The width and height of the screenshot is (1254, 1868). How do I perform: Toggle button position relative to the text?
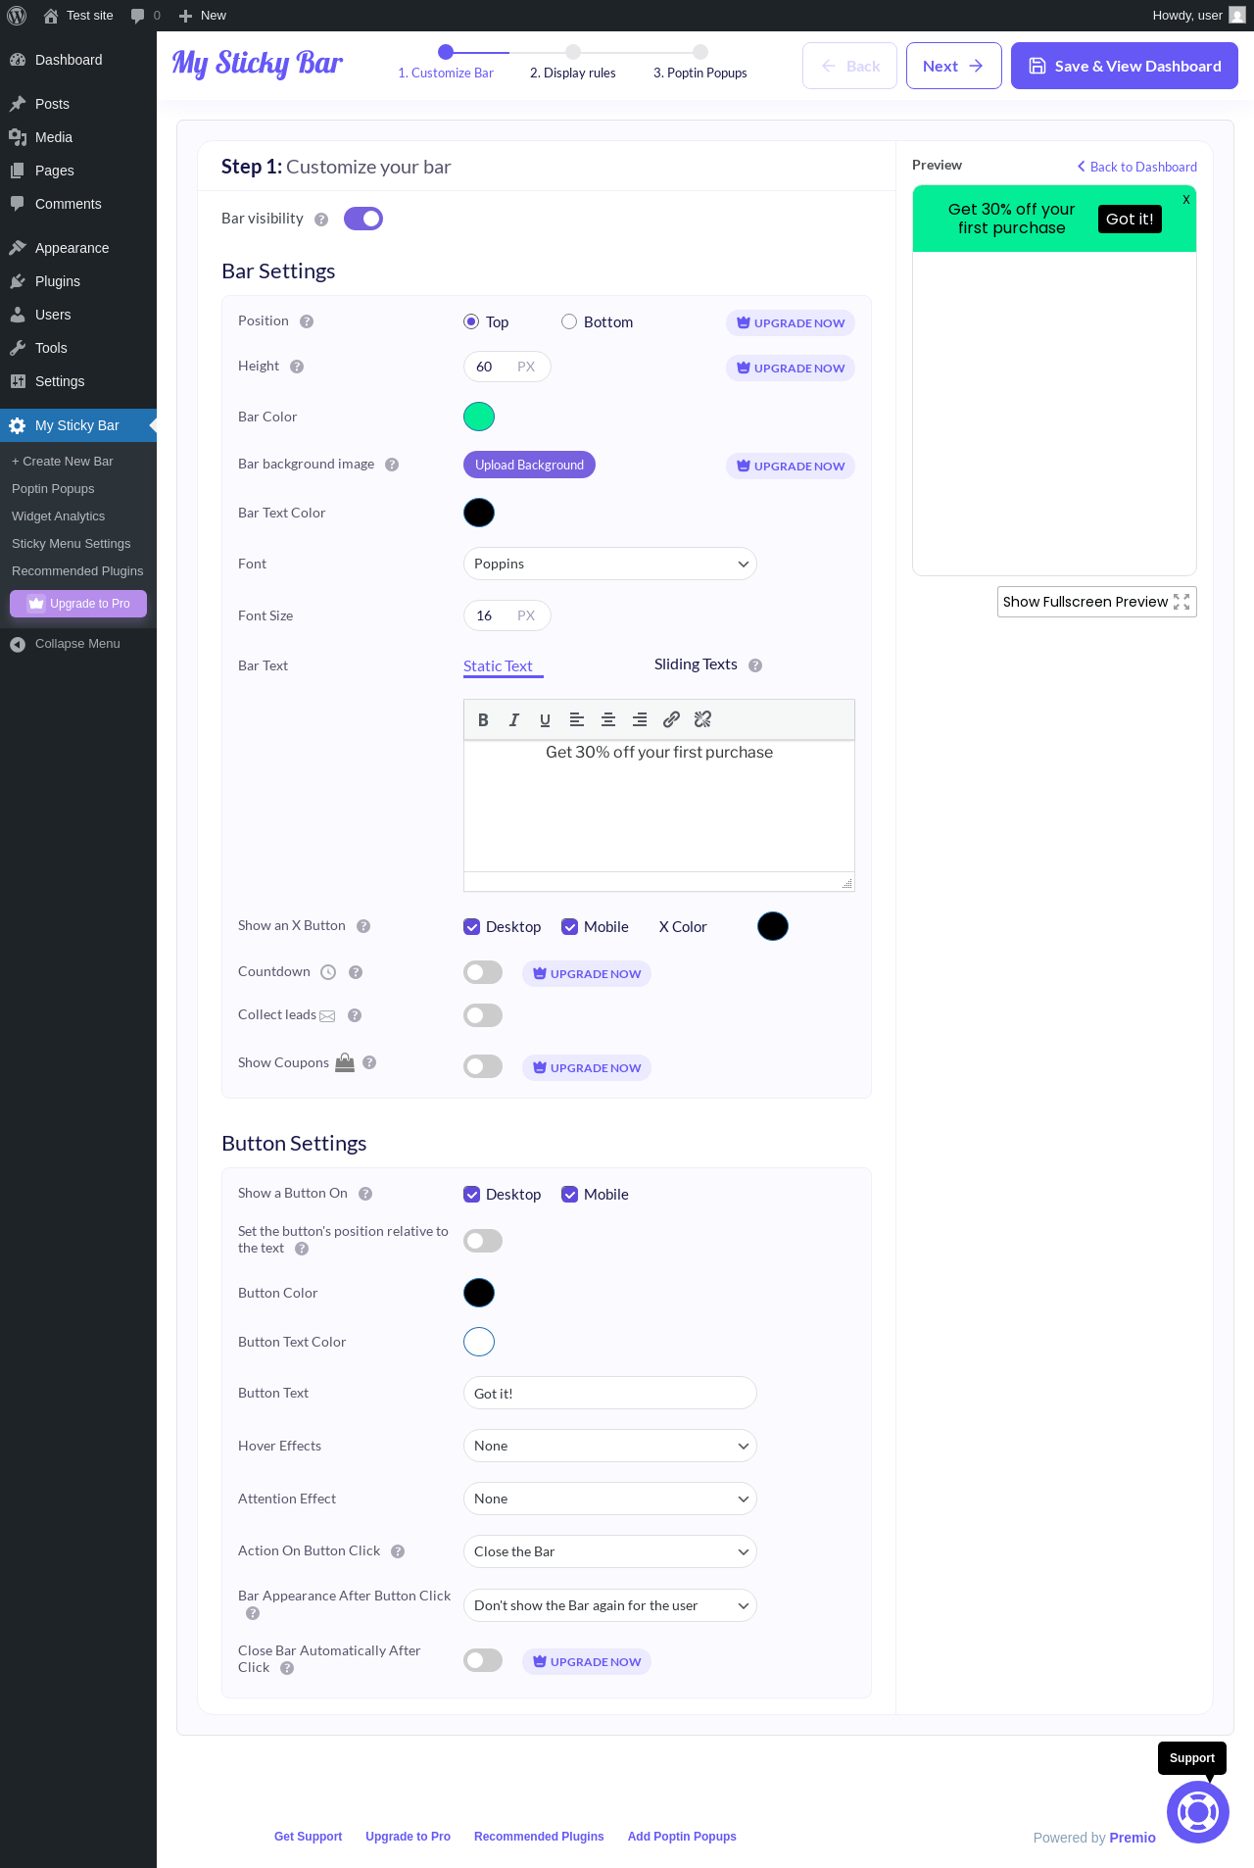pos(483,1241)
